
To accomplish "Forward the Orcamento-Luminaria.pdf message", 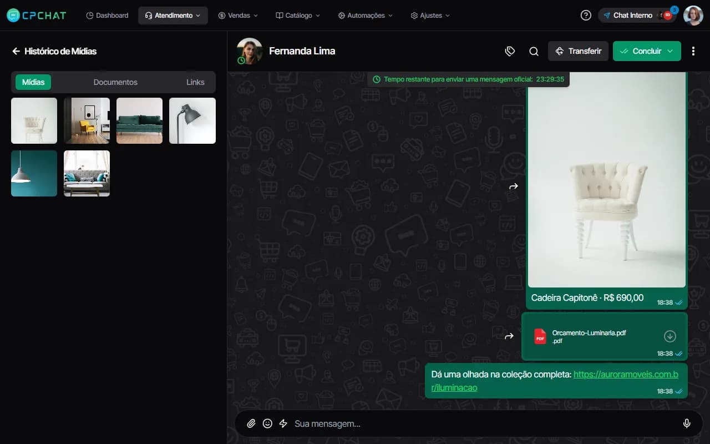I will (x=509, y=336).
